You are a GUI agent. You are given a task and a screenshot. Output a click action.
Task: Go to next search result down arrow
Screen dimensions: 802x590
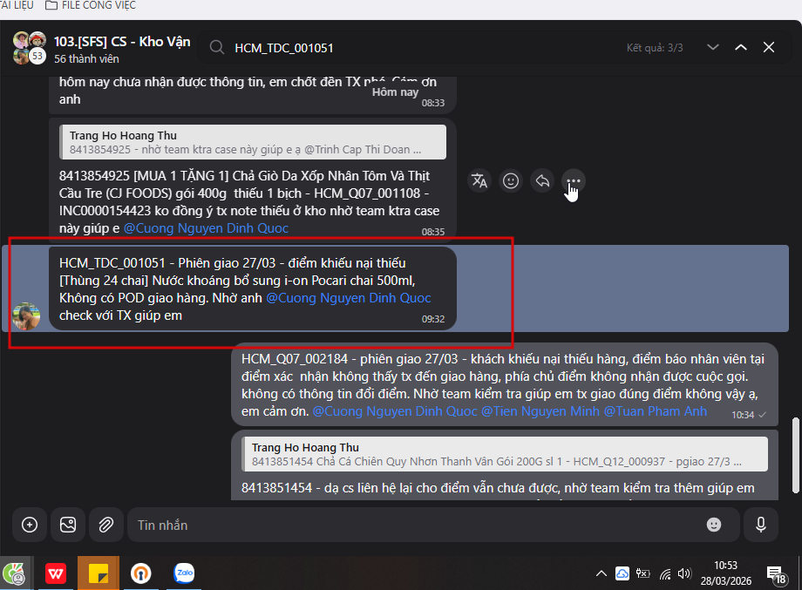coord(712,47)
